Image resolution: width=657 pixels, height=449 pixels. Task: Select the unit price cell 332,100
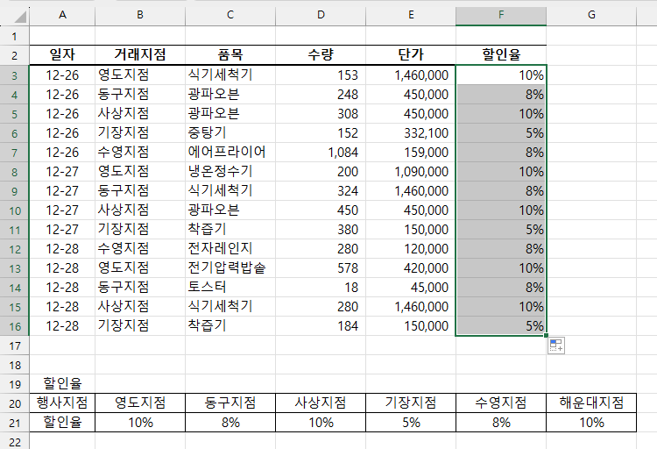pos(411,132)
